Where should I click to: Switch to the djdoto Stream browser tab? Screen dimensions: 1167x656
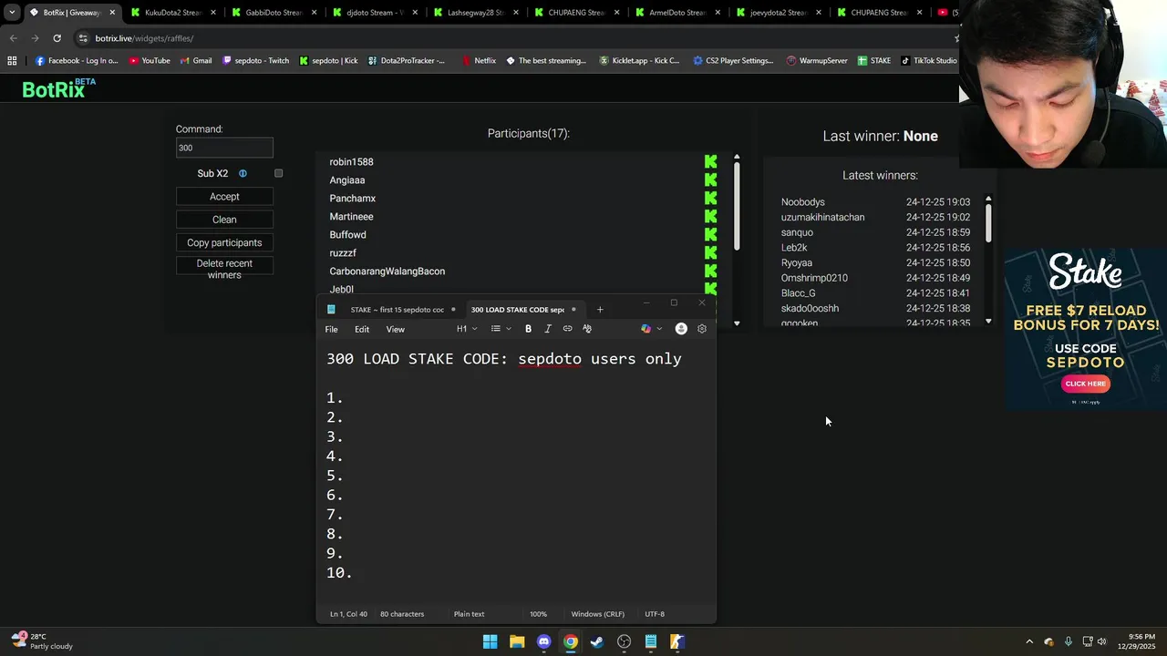375,13
